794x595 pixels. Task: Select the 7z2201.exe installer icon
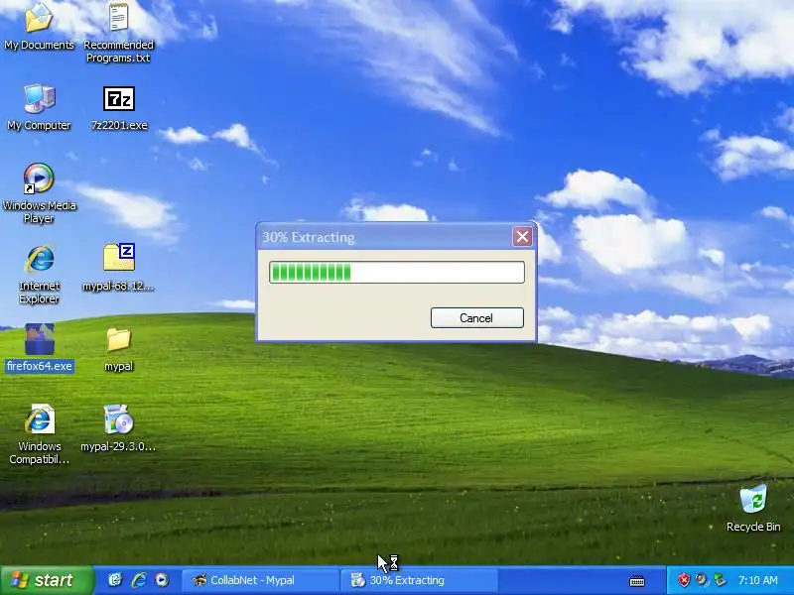(x=119, y=107)
